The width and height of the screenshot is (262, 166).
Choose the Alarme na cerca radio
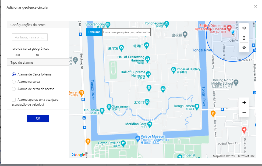pyautogui.click(x=14, y=82)
